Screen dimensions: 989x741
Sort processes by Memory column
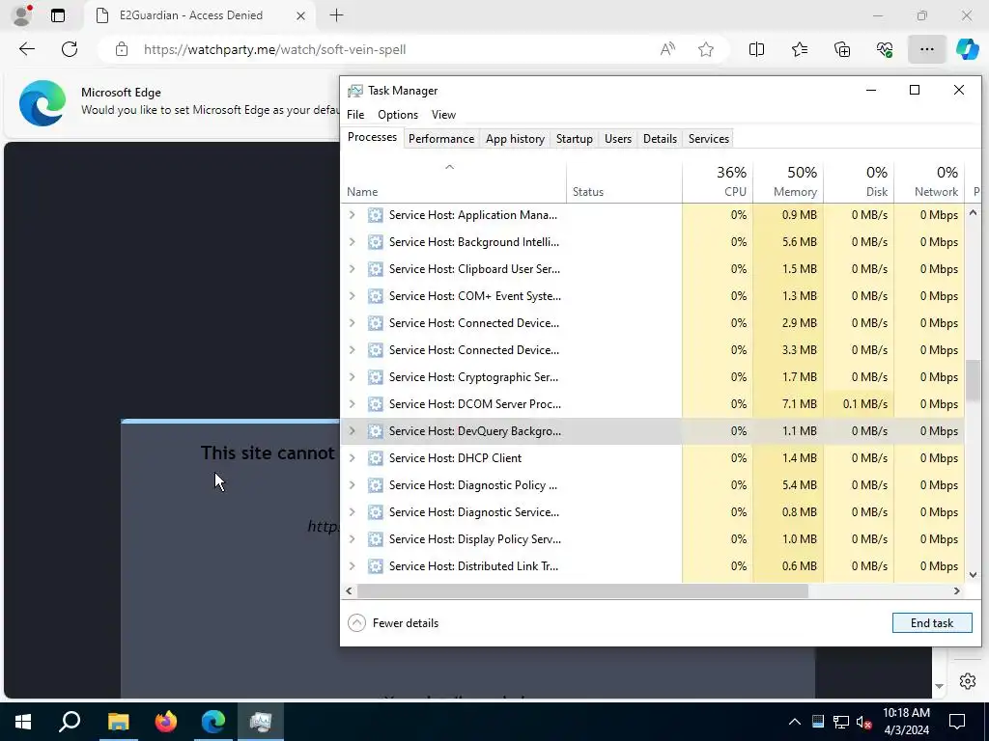[x=788, y=181]
